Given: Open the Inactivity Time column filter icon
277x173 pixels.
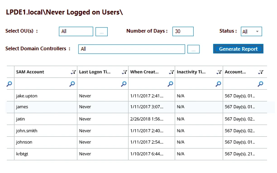Looking at the screenshot, I should [219, 72].
